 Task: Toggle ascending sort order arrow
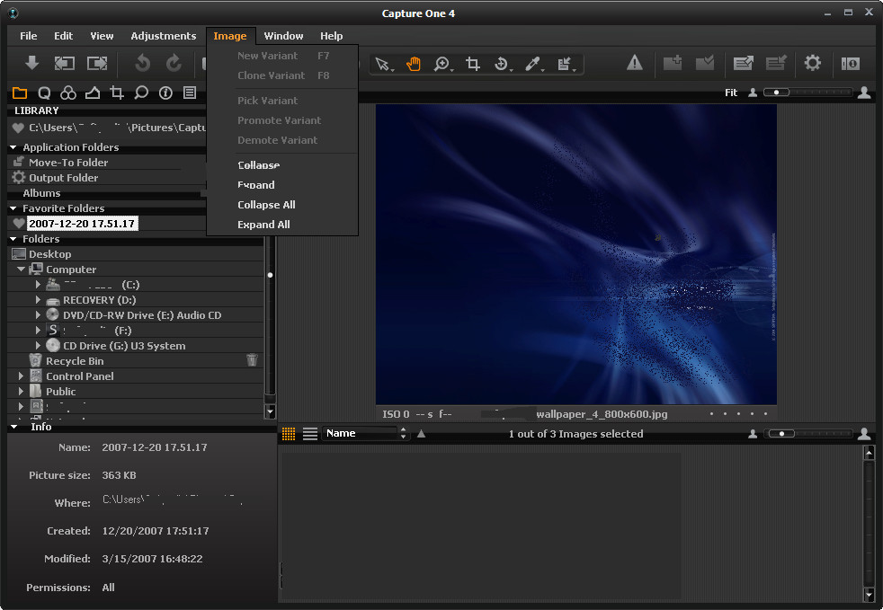pos(422,434)
